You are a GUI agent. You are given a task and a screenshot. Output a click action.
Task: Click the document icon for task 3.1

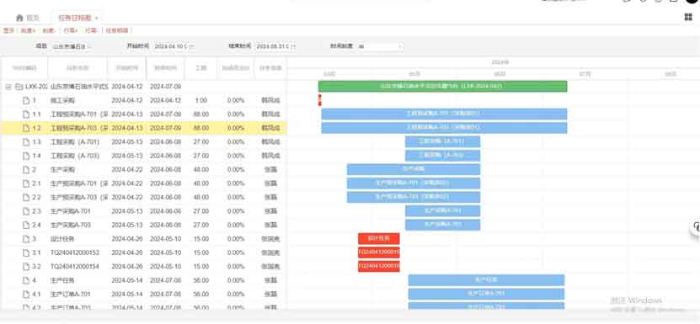(26, 252)
